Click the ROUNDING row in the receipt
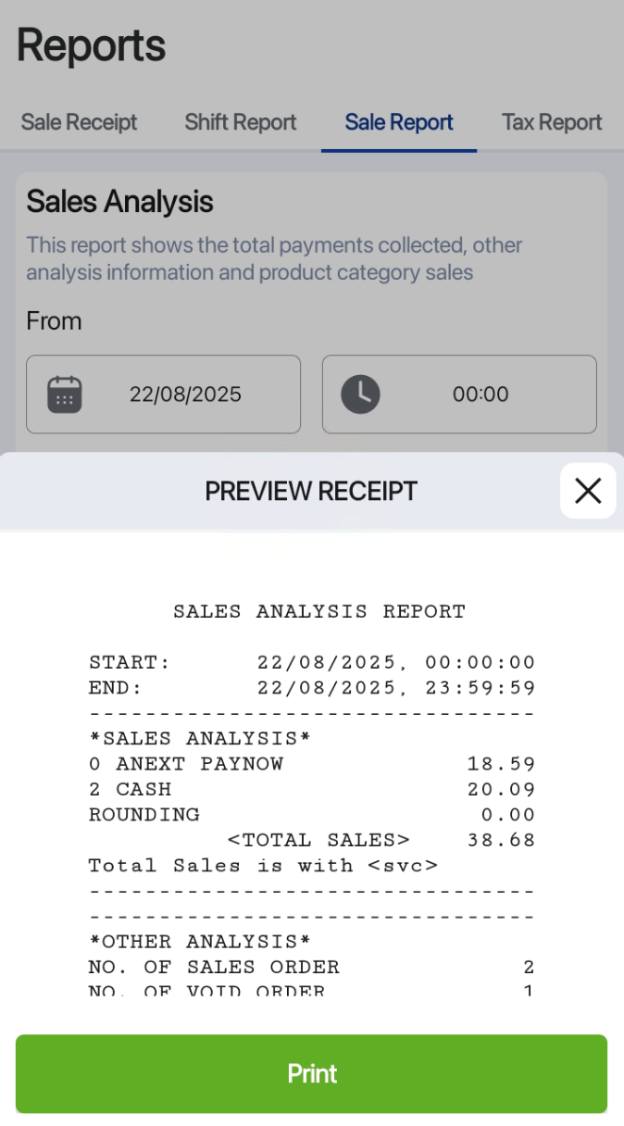Screen dimensions: 624x1126 311,815
